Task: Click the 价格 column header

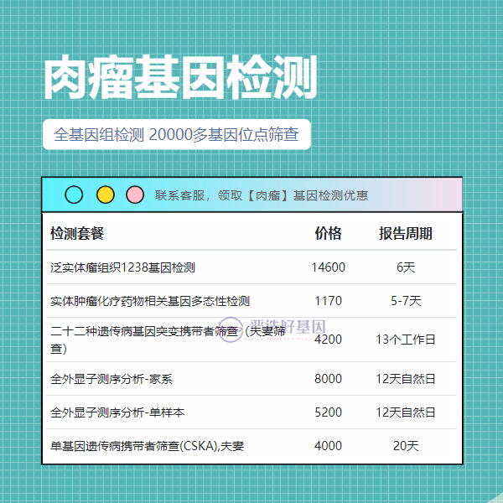Action: 328,233
